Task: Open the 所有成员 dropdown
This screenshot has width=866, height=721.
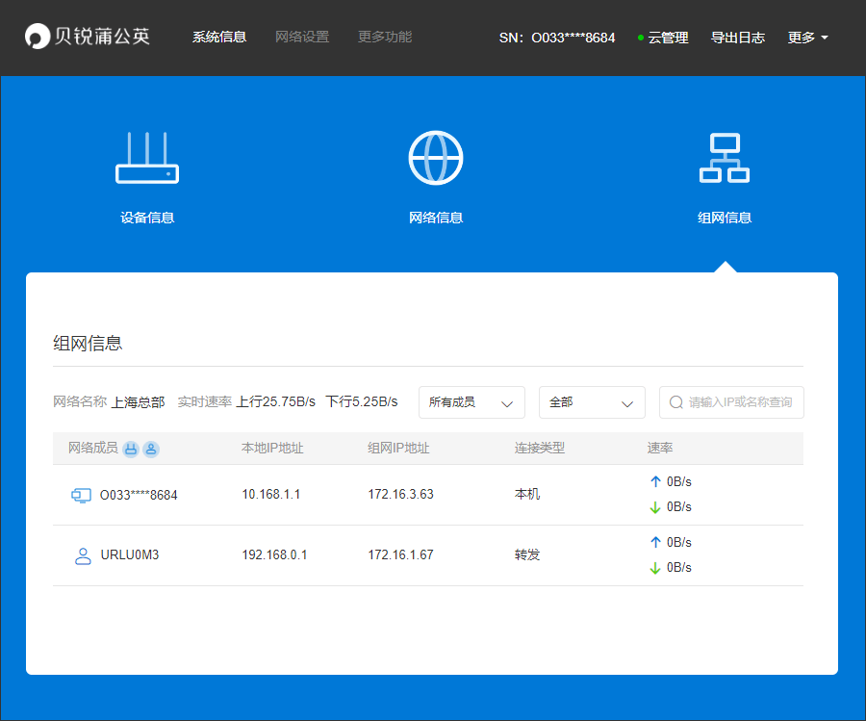Action: click(471, 401)
